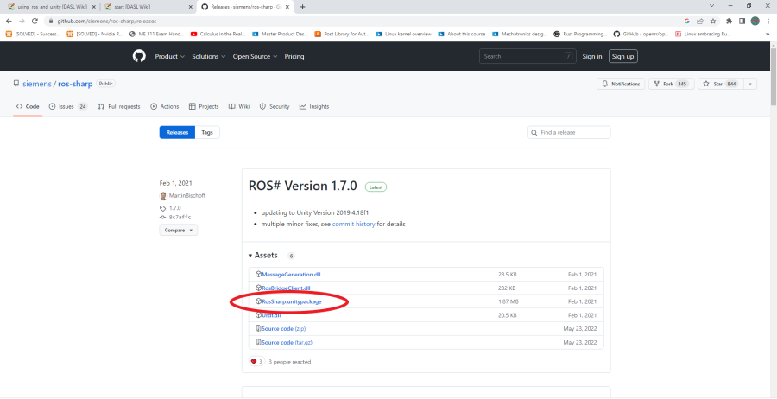The width and height of the screenshot is (777, 399).
Task: Open the Pricing page
Action: [294, 56]
